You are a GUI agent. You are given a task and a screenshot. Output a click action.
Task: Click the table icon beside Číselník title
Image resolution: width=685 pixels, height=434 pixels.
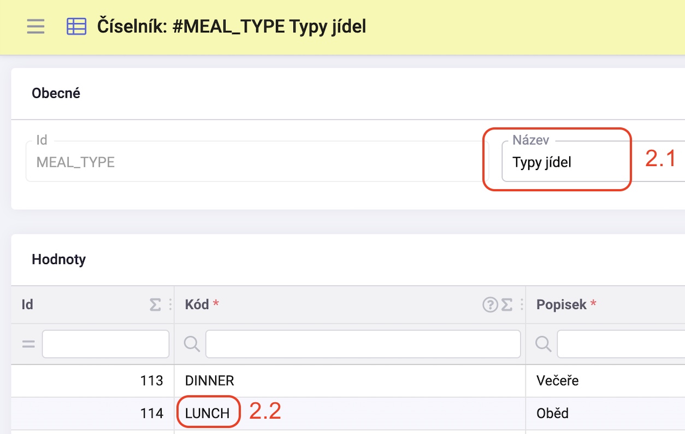click(x=76, y=26)
